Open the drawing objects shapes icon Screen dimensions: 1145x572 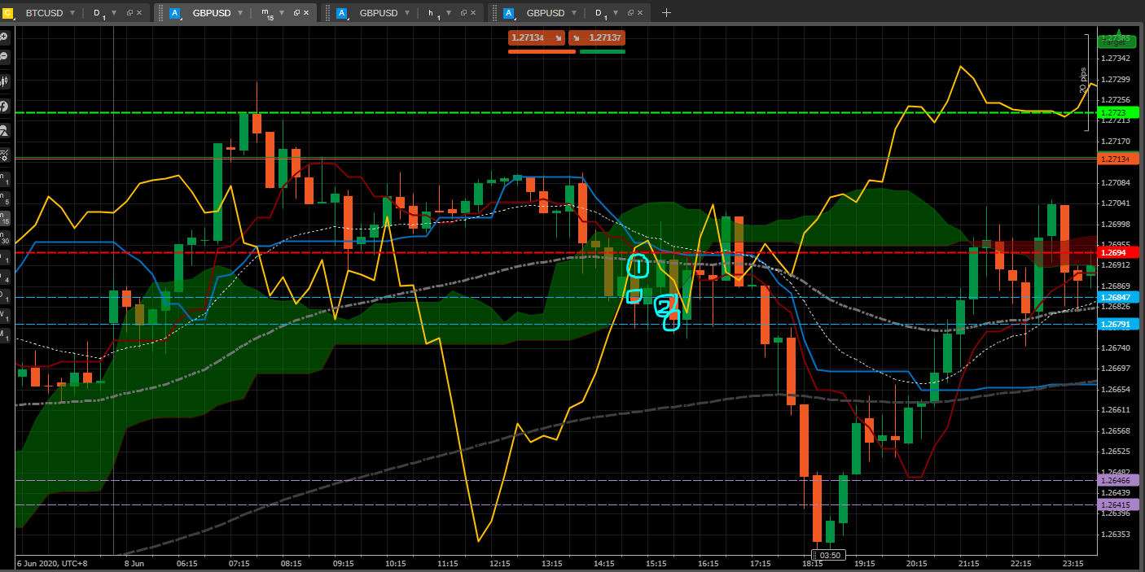(4, 130)
